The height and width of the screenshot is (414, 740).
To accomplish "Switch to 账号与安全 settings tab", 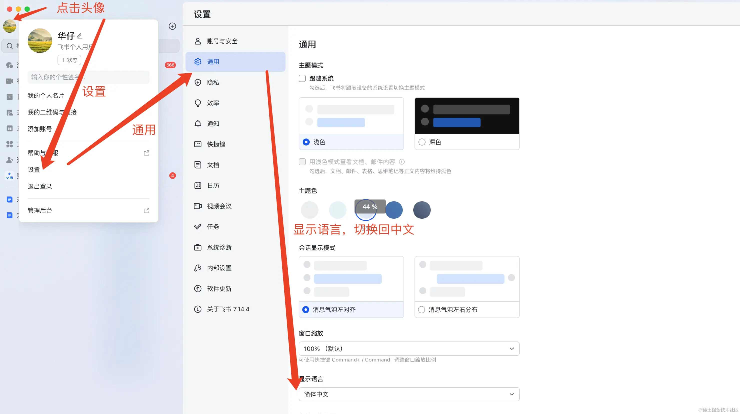I will click(x=222, y=41).
